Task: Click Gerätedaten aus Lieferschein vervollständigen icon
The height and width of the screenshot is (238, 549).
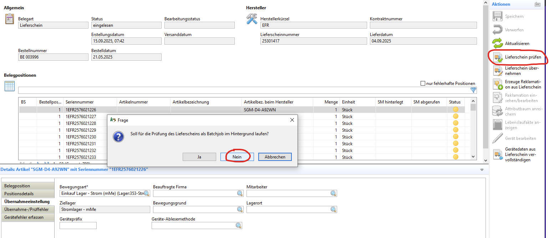Action: pos(498,154)
